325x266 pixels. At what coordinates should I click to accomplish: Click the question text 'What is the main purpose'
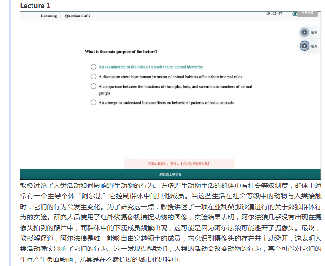click(121, 52)
